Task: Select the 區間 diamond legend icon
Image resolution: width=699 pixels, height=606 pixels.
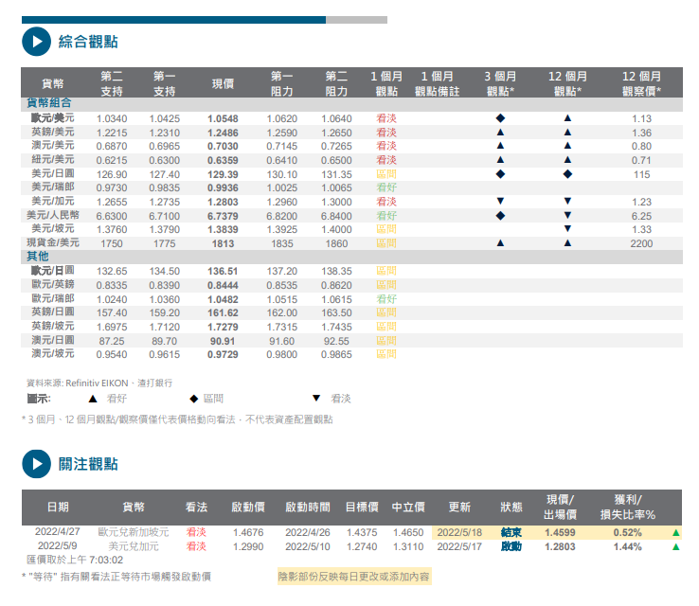Action: (193, 400)
